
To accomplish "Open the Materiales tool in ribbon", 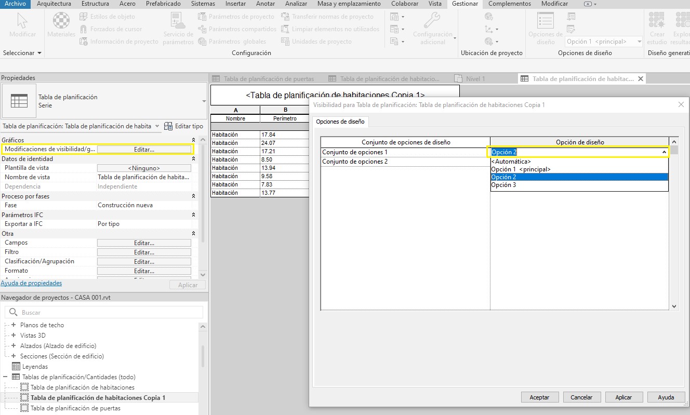I will coord(61,21).
